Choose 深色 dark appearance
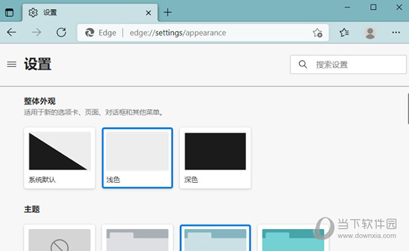 point(215,158)
